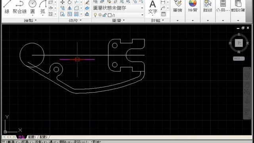Click the Mirror tool icon

click(69, 8)
